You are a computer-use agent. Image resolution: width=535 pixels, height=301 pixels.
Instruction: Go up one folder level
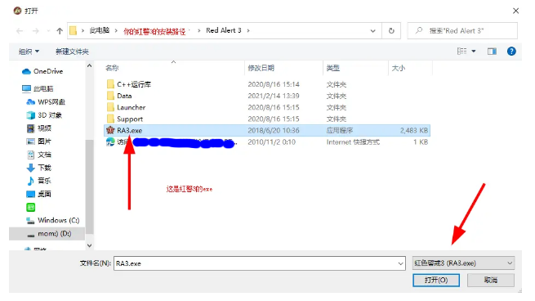click(x=60, y=31)
